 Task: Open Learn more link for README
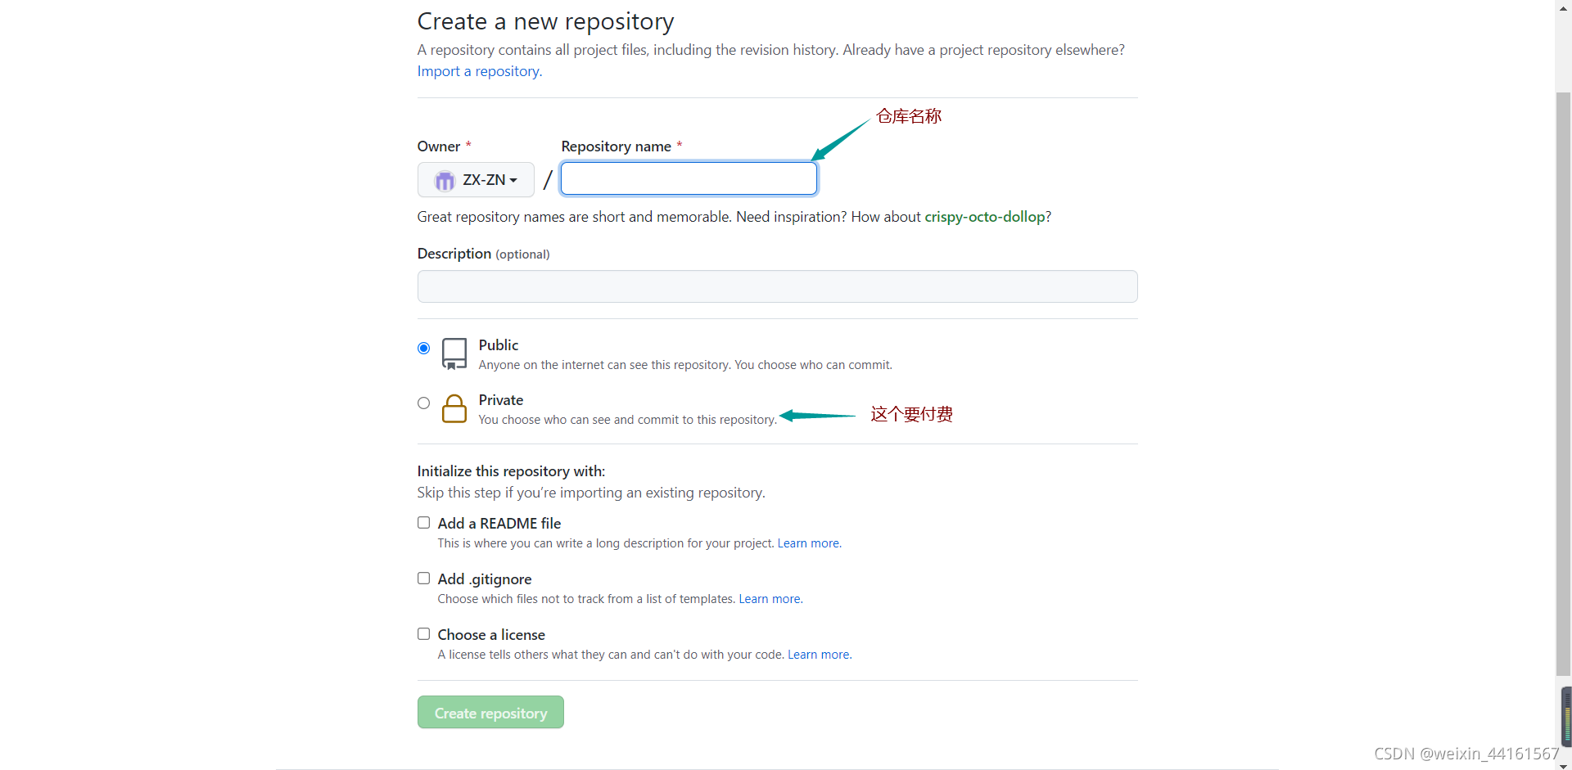pyautogui.click(x=809, y=543)
